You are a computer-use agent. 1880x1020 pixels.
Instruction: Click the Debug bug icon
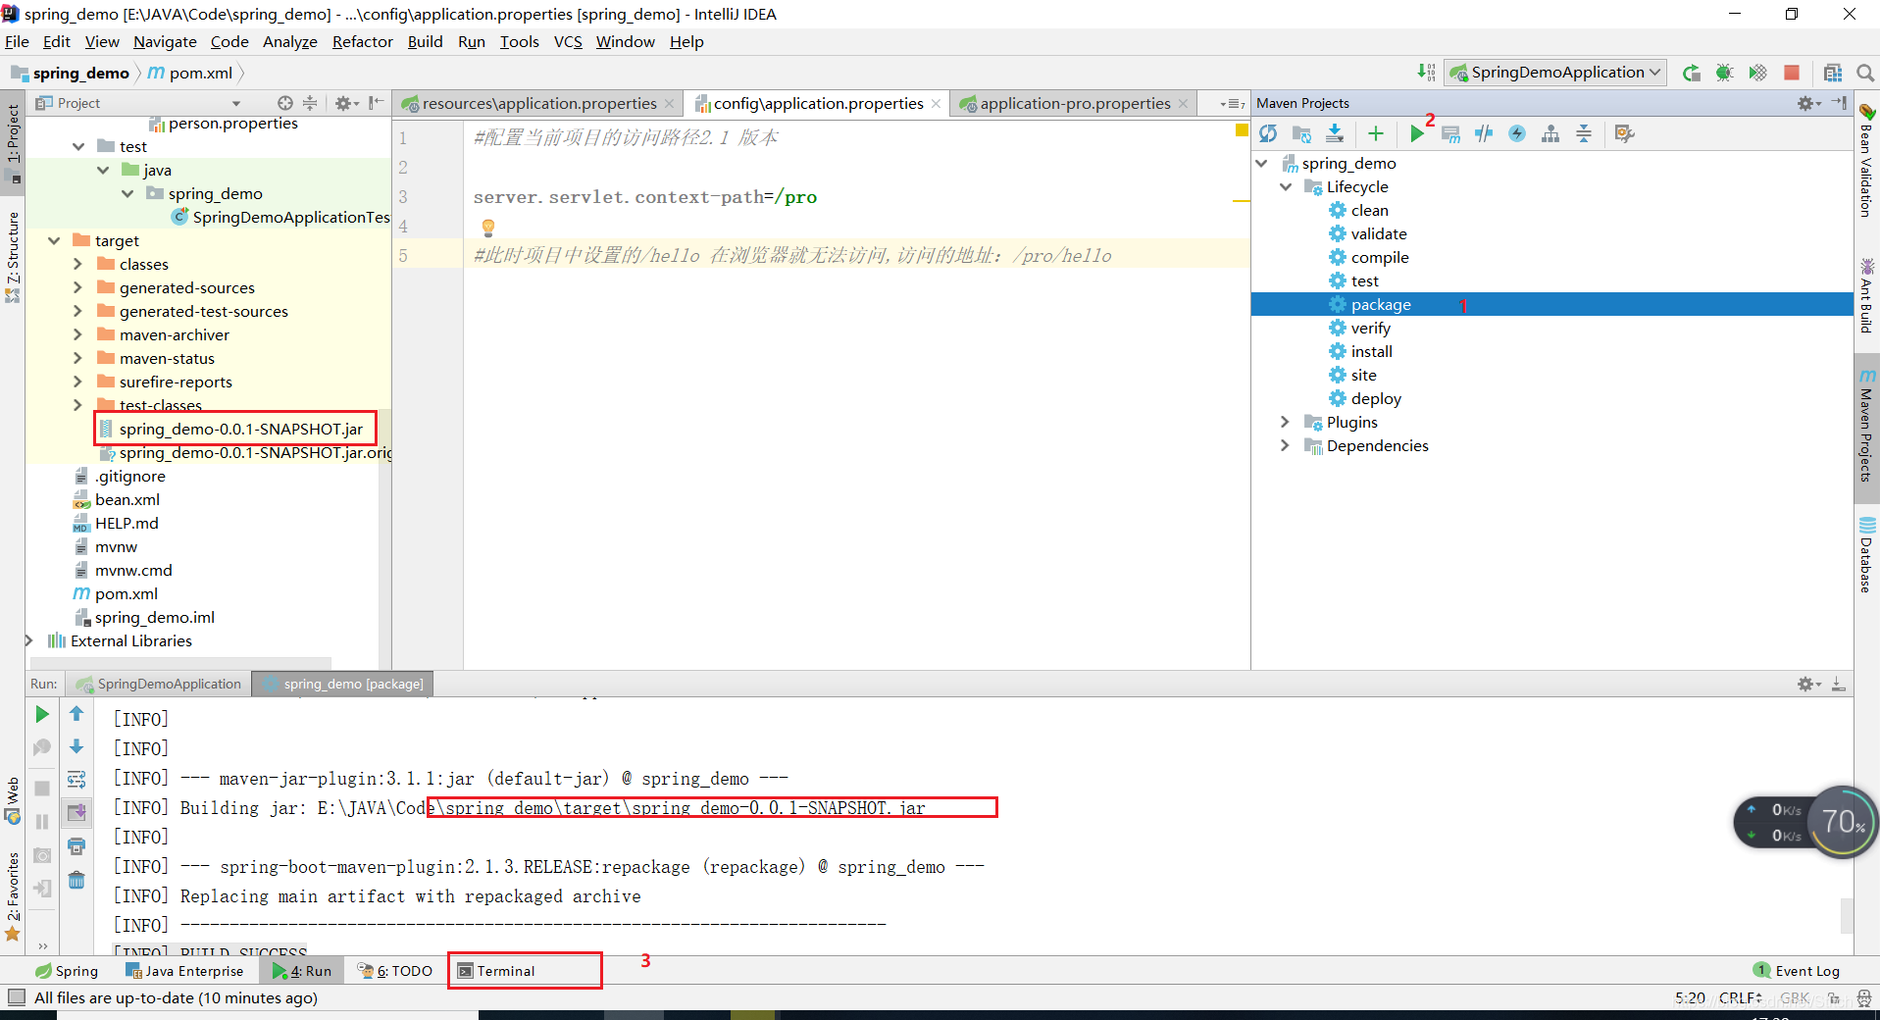1724,73
